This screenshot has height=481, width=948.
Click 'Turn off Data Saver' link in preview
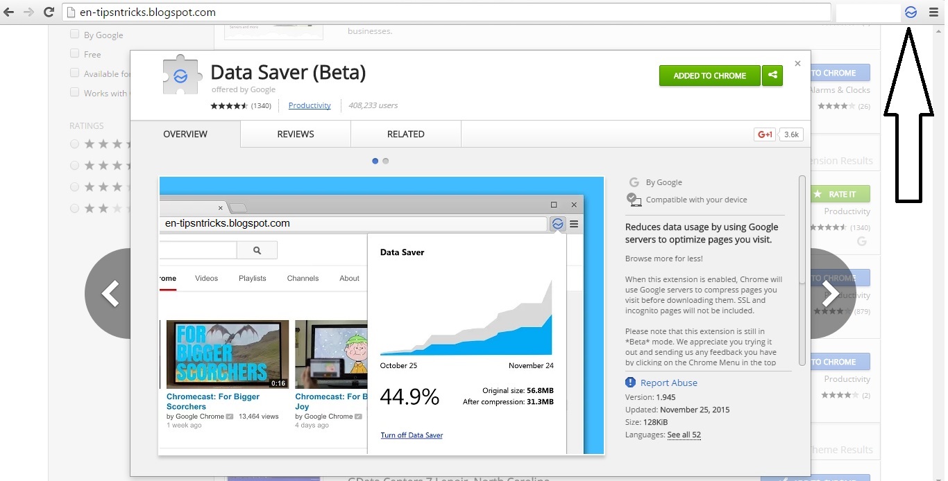(x=412, y=435)
